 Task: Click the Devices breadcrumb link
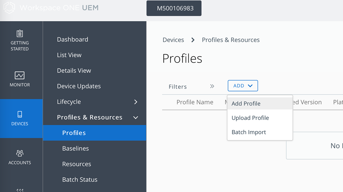click(173, 40)
